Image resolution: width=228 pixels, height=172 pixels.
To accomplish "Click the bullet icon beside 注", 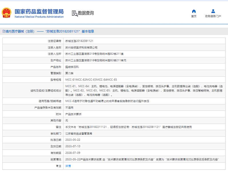I will coord(57,166).
